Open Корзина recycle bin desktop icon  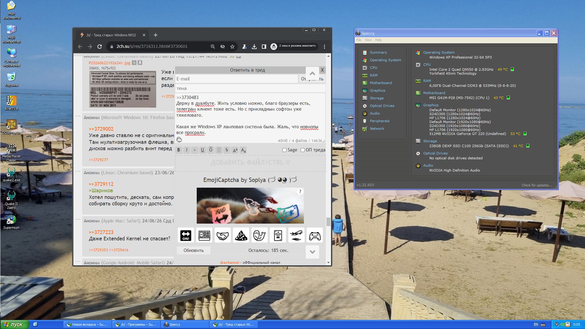[x=11, y=80]
